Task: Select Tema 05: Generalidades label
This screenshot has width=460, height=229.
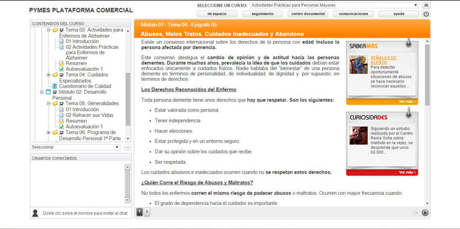Action: coord(92,104)
